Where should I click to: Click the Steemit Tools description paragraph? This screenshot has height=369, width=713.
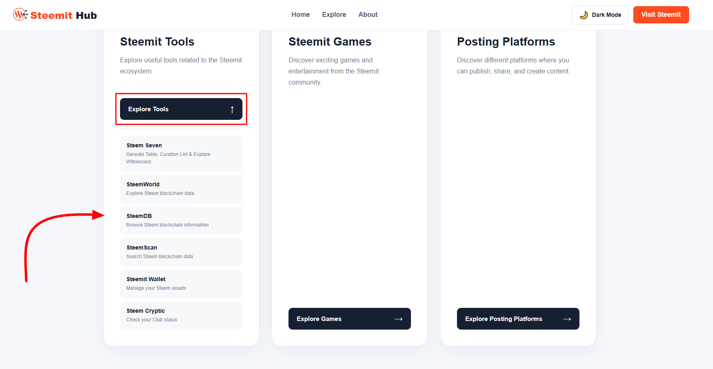(181, 66)
